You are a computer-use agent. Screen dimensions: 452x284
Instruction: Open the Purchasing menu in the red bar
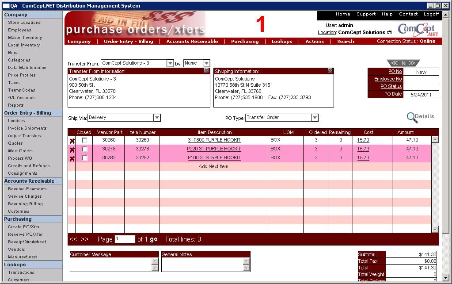click(244, 42)
